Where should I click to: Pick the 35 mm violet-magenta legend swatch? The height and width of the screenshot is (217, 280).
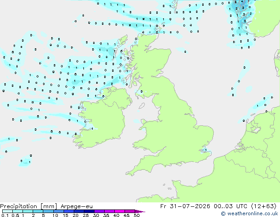[x=109, y=211]
